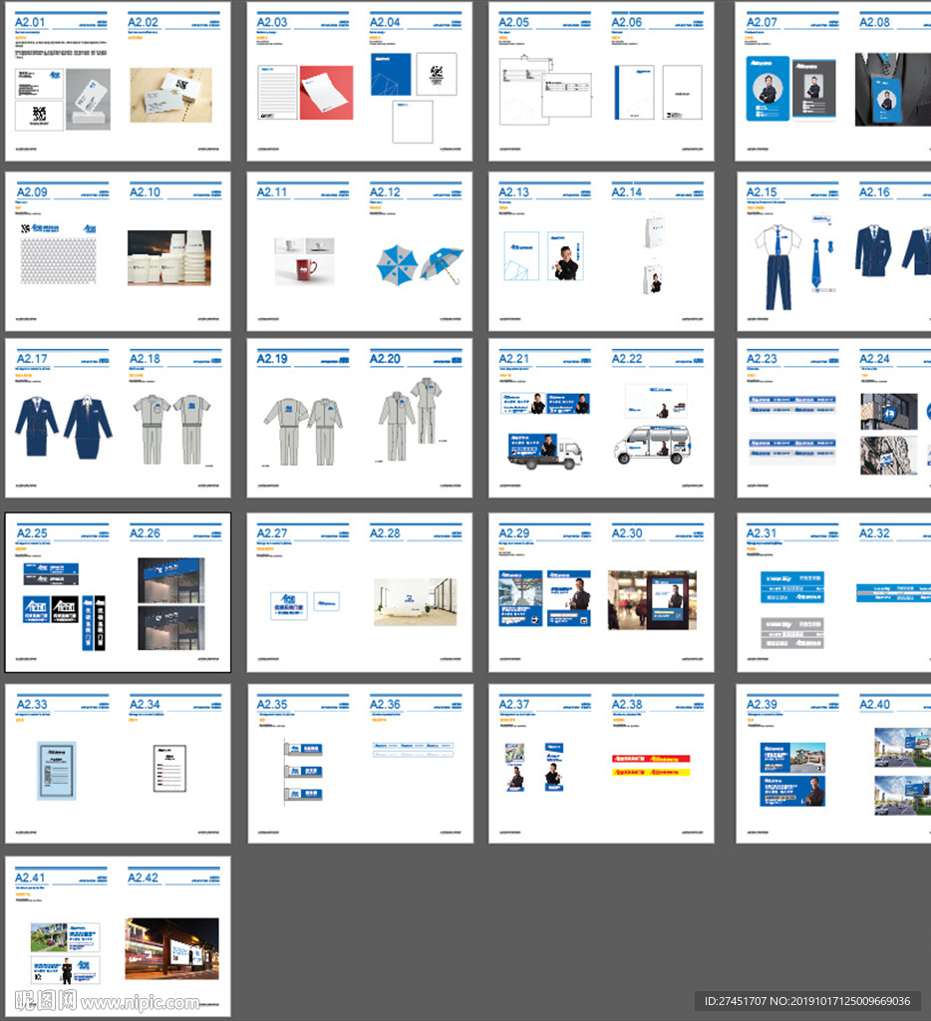Click the A2.42 night billboard photo
The height and width of the screenshot is (1021, 931).
171,949
